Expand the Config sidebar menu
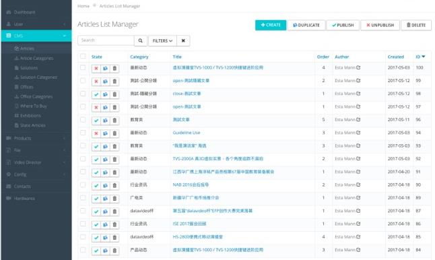Screen dimensions: 435x260 point(36,174)
